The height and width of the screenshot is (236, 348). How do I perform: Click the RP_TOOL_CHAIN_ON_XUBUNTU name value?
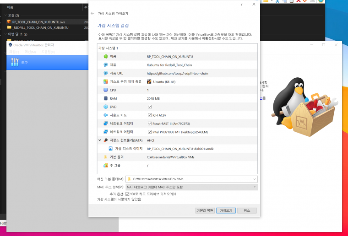170,57
